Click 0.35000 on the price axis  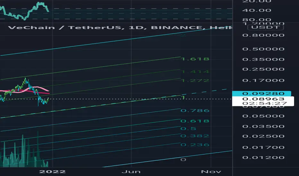tap(263, 60)
